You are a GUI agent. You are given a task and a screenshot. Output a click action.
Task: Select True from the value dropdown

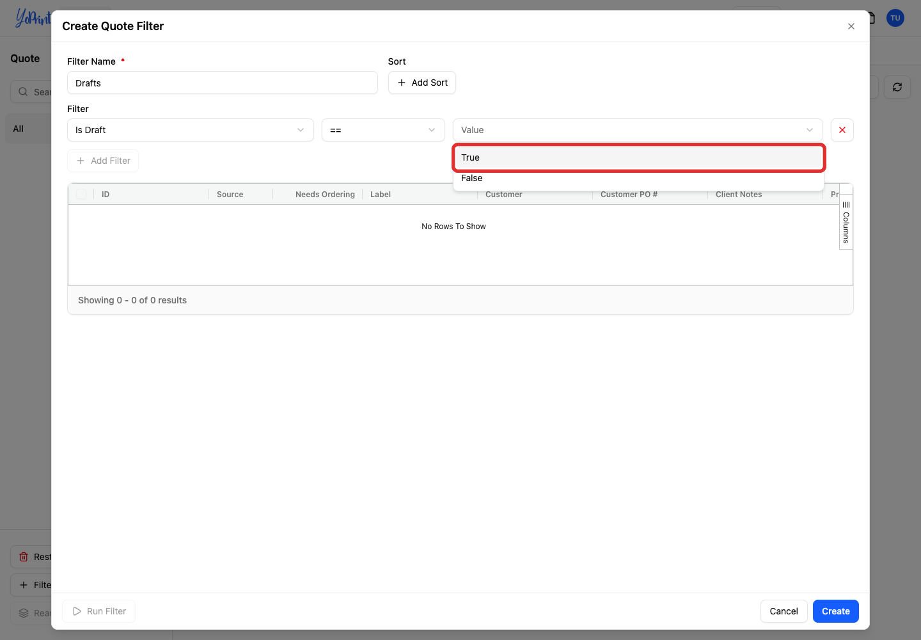pyautogui.click(x=638, y=157)
